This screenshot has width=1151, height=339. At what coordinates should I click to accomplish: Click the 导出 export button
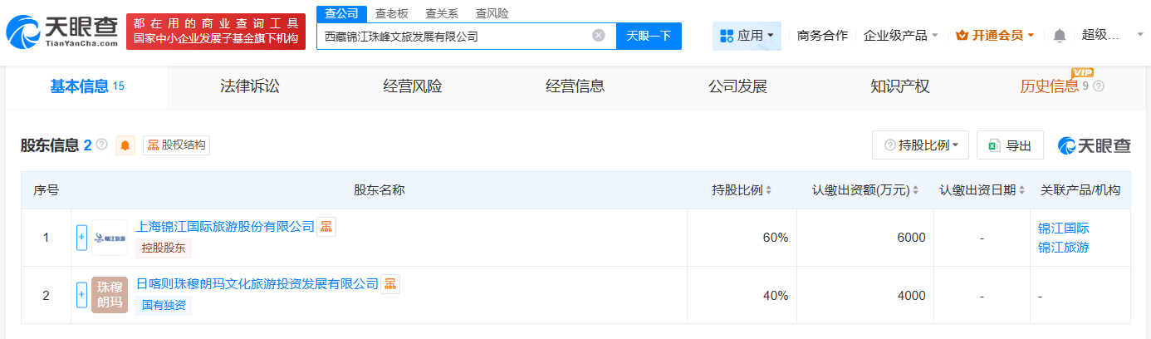click(1010, 145)
